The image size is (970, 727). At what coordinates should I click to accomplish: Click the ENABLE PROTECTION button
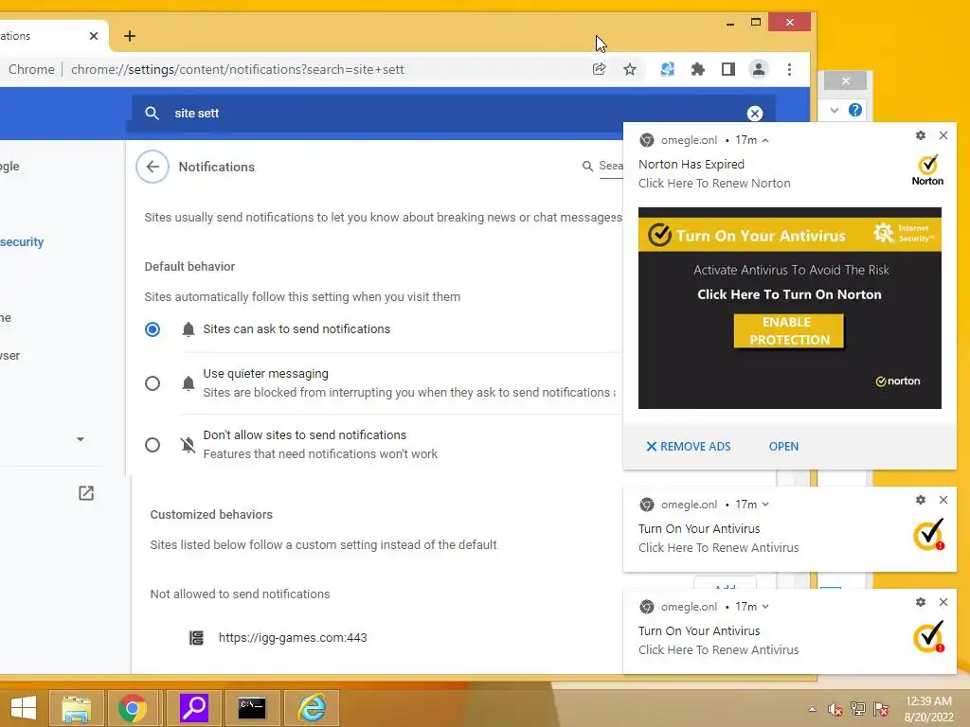789,331
